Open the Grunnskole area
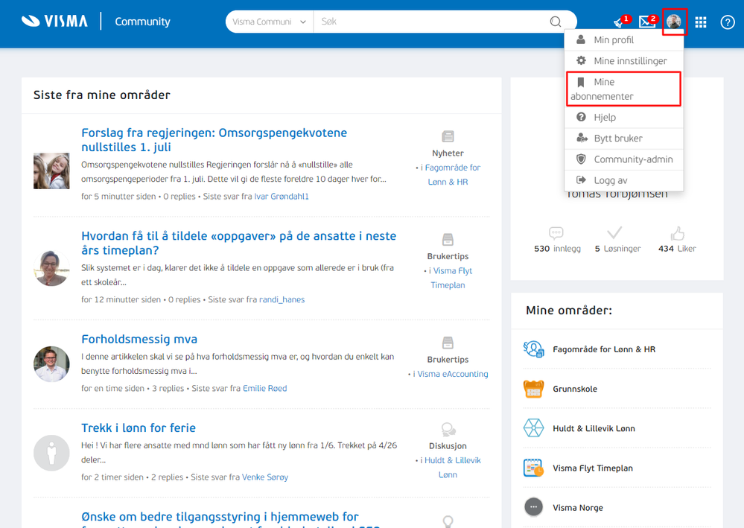The image size is (744, 528). point(575,389)
